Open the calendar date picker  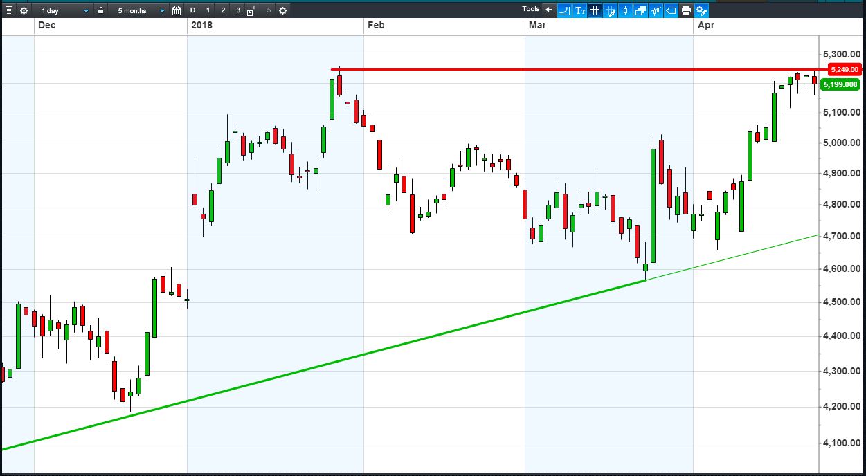177,10
